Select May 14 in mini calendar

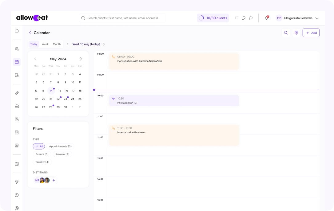(x=51, y=91)
